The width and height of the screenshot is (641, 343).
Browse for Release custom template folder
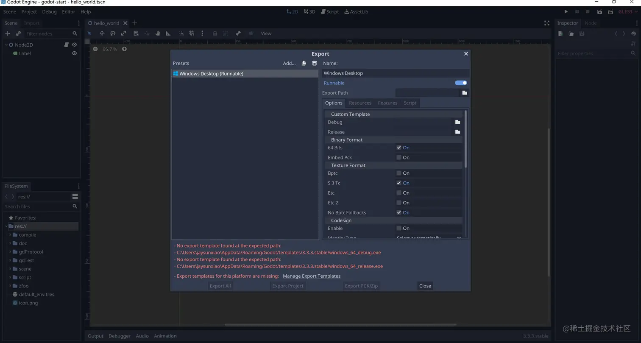click(457, 132)
